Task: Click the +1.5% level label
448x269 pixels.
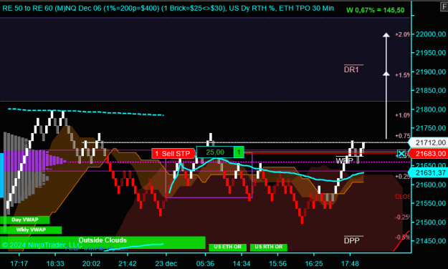Action: 403,74
